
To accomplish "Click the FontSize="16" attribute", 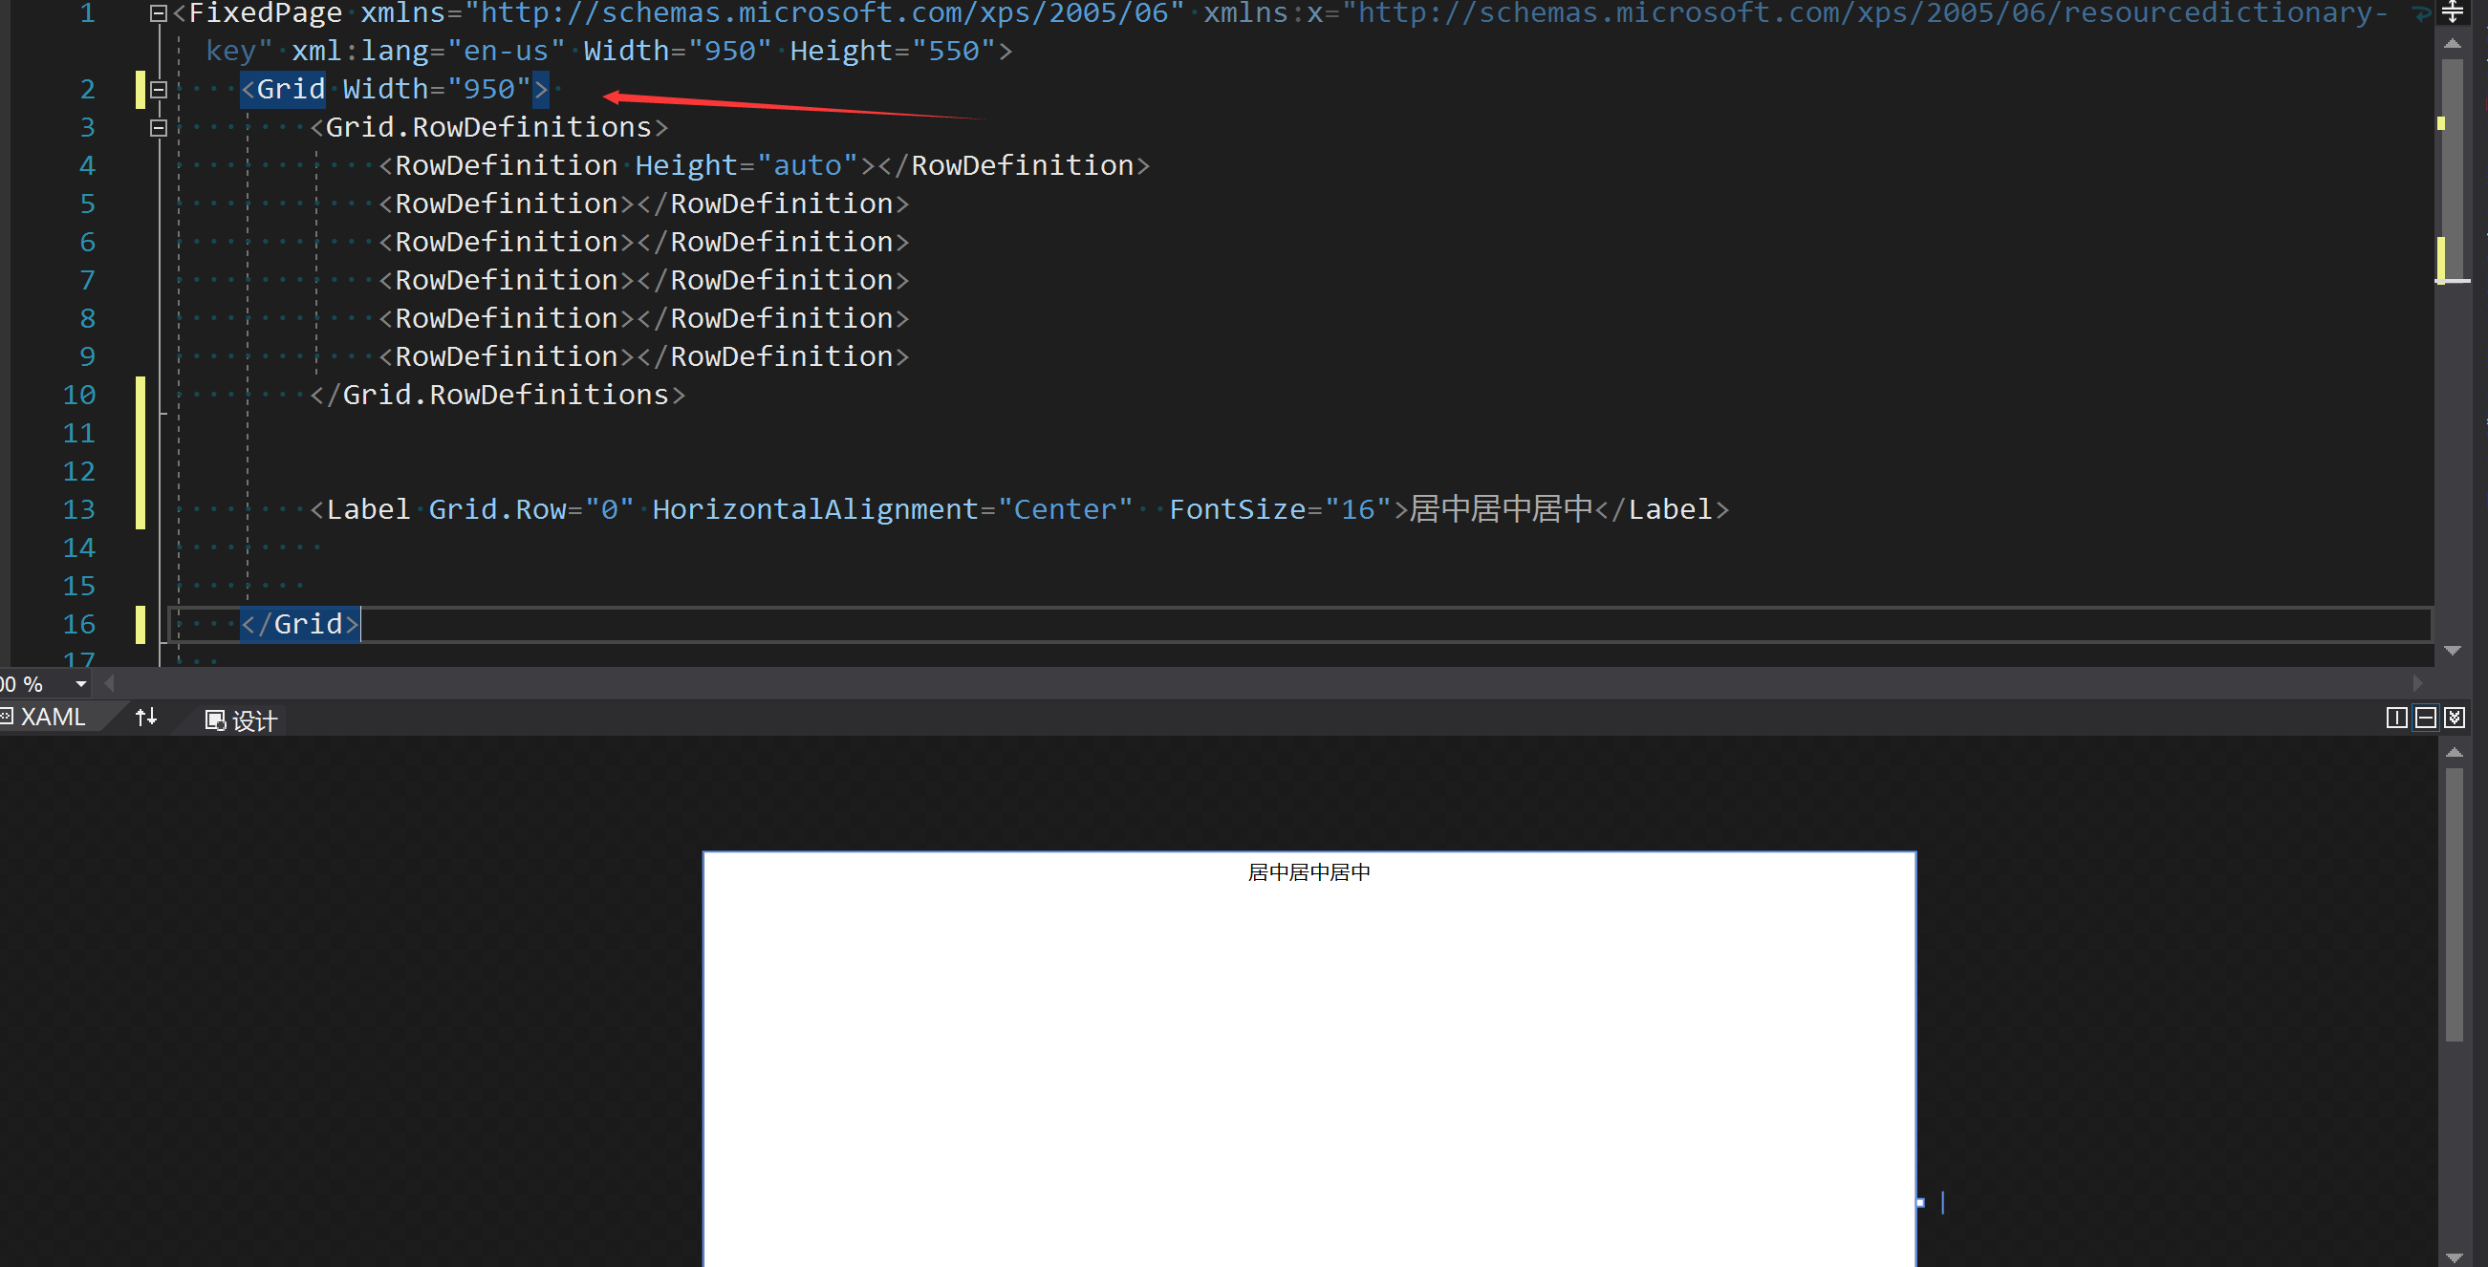I will 1280,510.
